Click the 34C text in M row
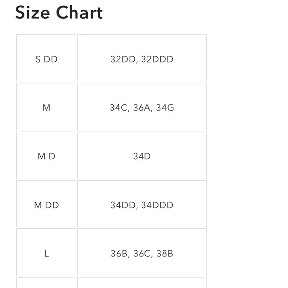The height and width of the screenshot is (288, 288). (x=119, y=108)
